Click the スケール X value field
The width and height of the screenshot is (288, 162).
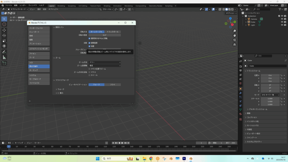tap(270, 99)
